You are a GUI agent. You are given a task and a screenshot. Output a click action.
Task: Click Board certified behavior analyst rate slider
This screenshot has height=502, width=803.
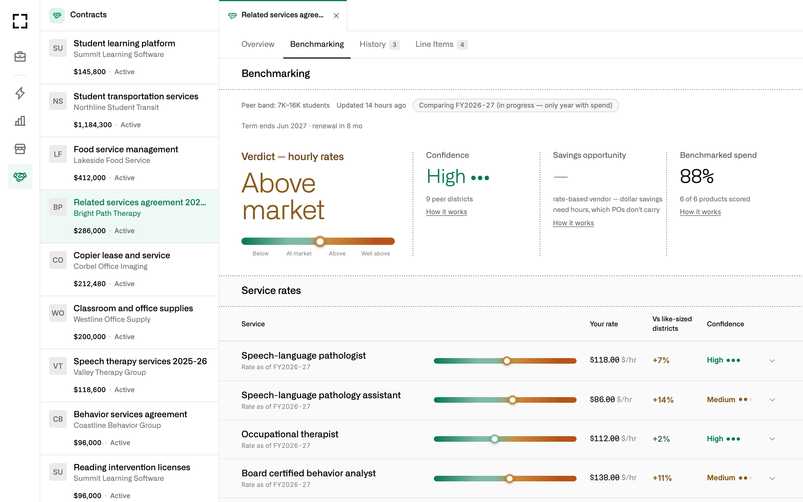click(505, 478)
